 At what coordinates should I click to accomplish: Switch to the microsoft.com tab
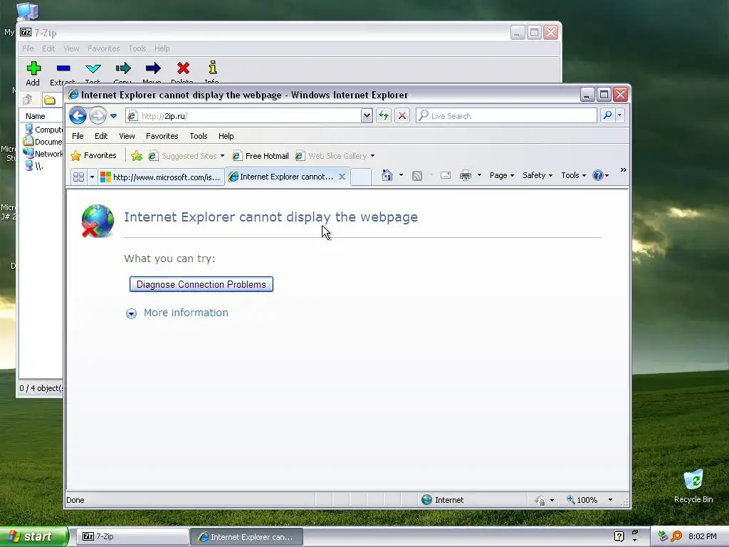[161, 177]
